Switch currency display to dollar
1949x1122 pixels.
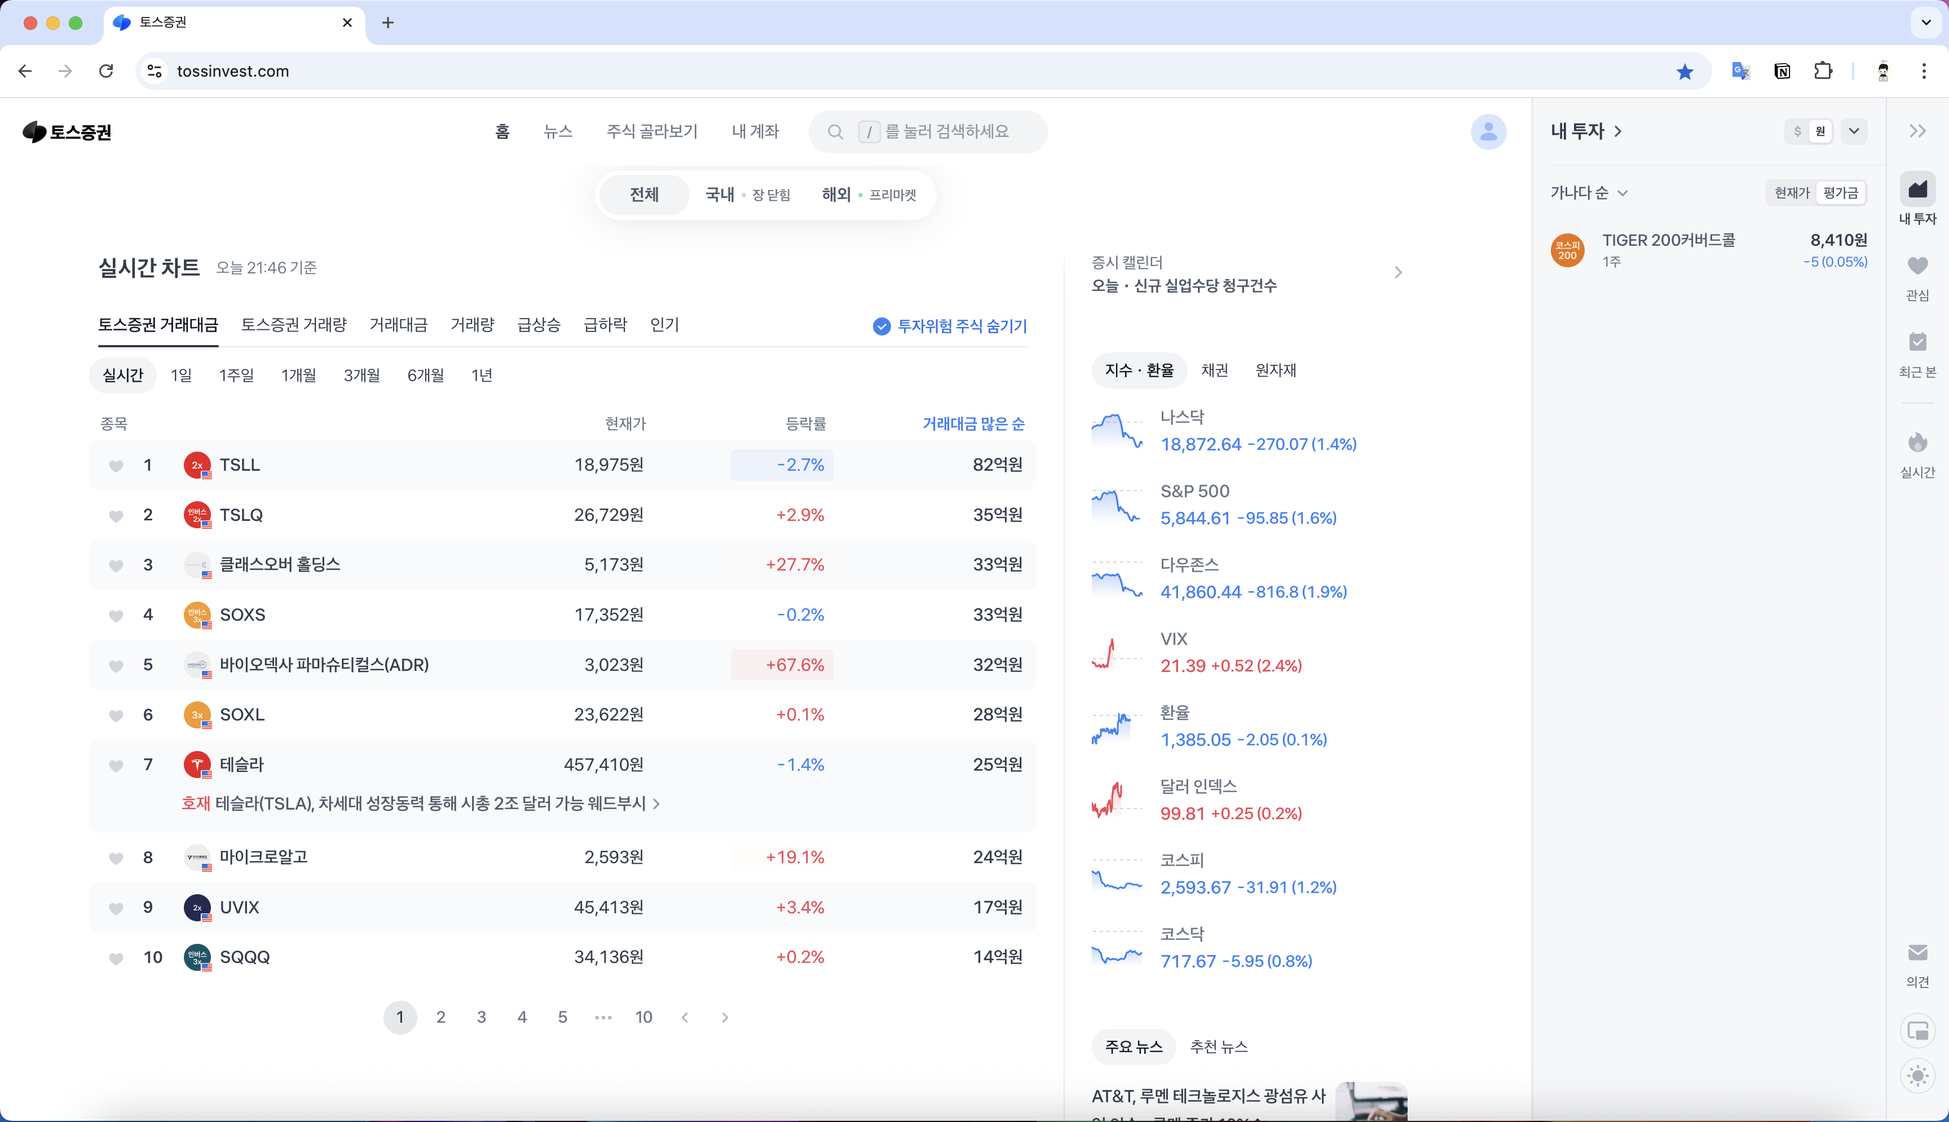click(x=1797, y=132)
